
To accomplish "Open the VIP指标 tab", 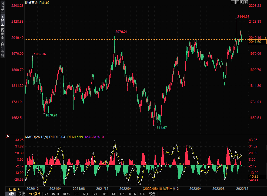I will (35, 194).
